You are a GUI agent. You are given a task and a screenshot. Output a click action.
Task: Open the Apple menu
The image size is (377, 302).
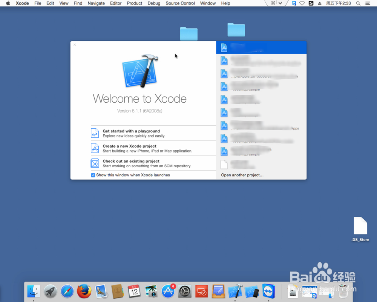(x=8, y=3)
